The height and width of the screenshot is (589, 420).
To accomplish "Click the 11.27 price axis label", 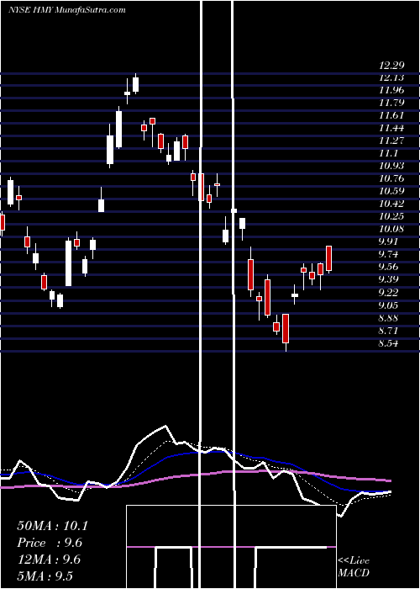I will 391,141.
